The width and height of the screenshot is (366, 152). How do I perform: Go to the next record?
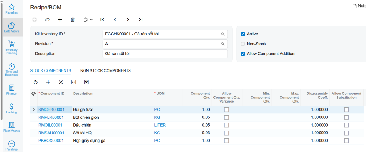coord(128,20)
